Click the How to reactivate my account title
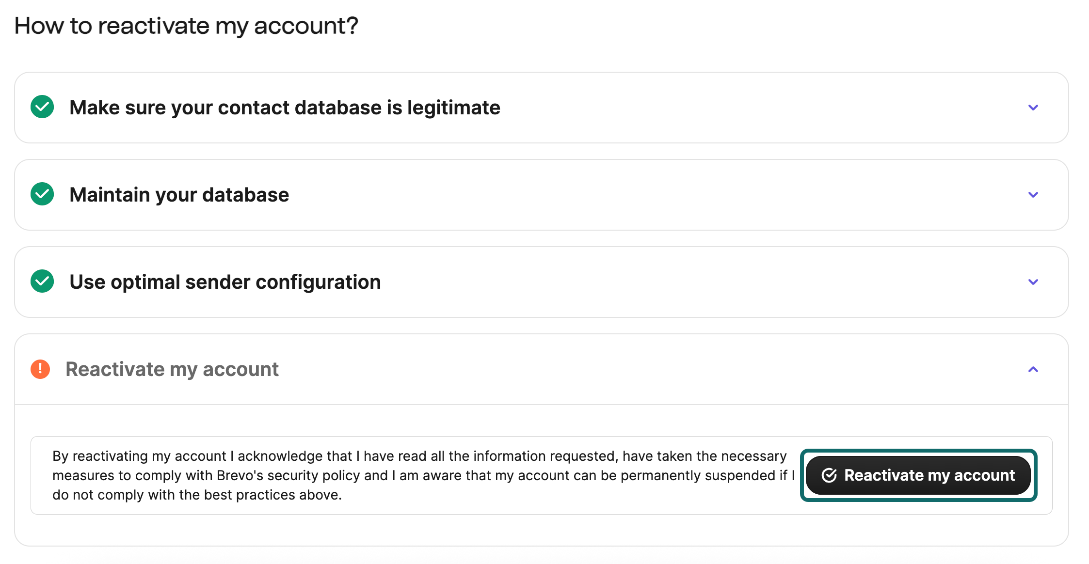 click(186, 25)
